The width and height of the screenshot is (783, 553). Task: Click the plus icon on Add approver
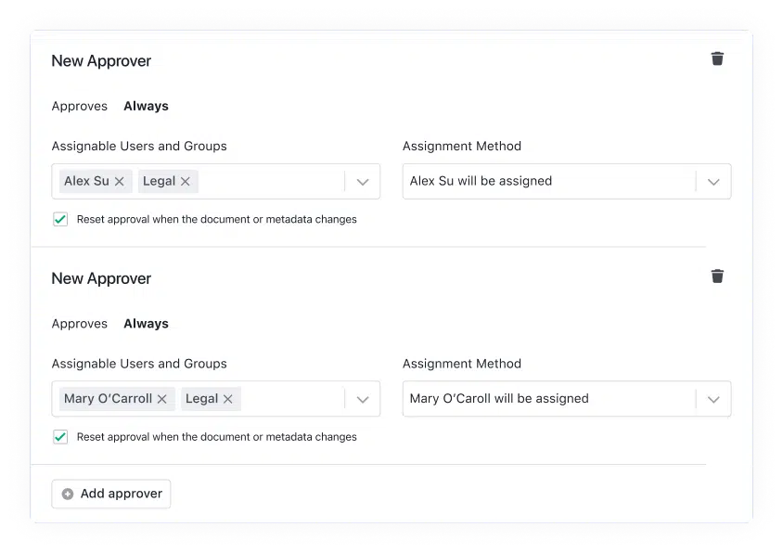coord(67,494)
